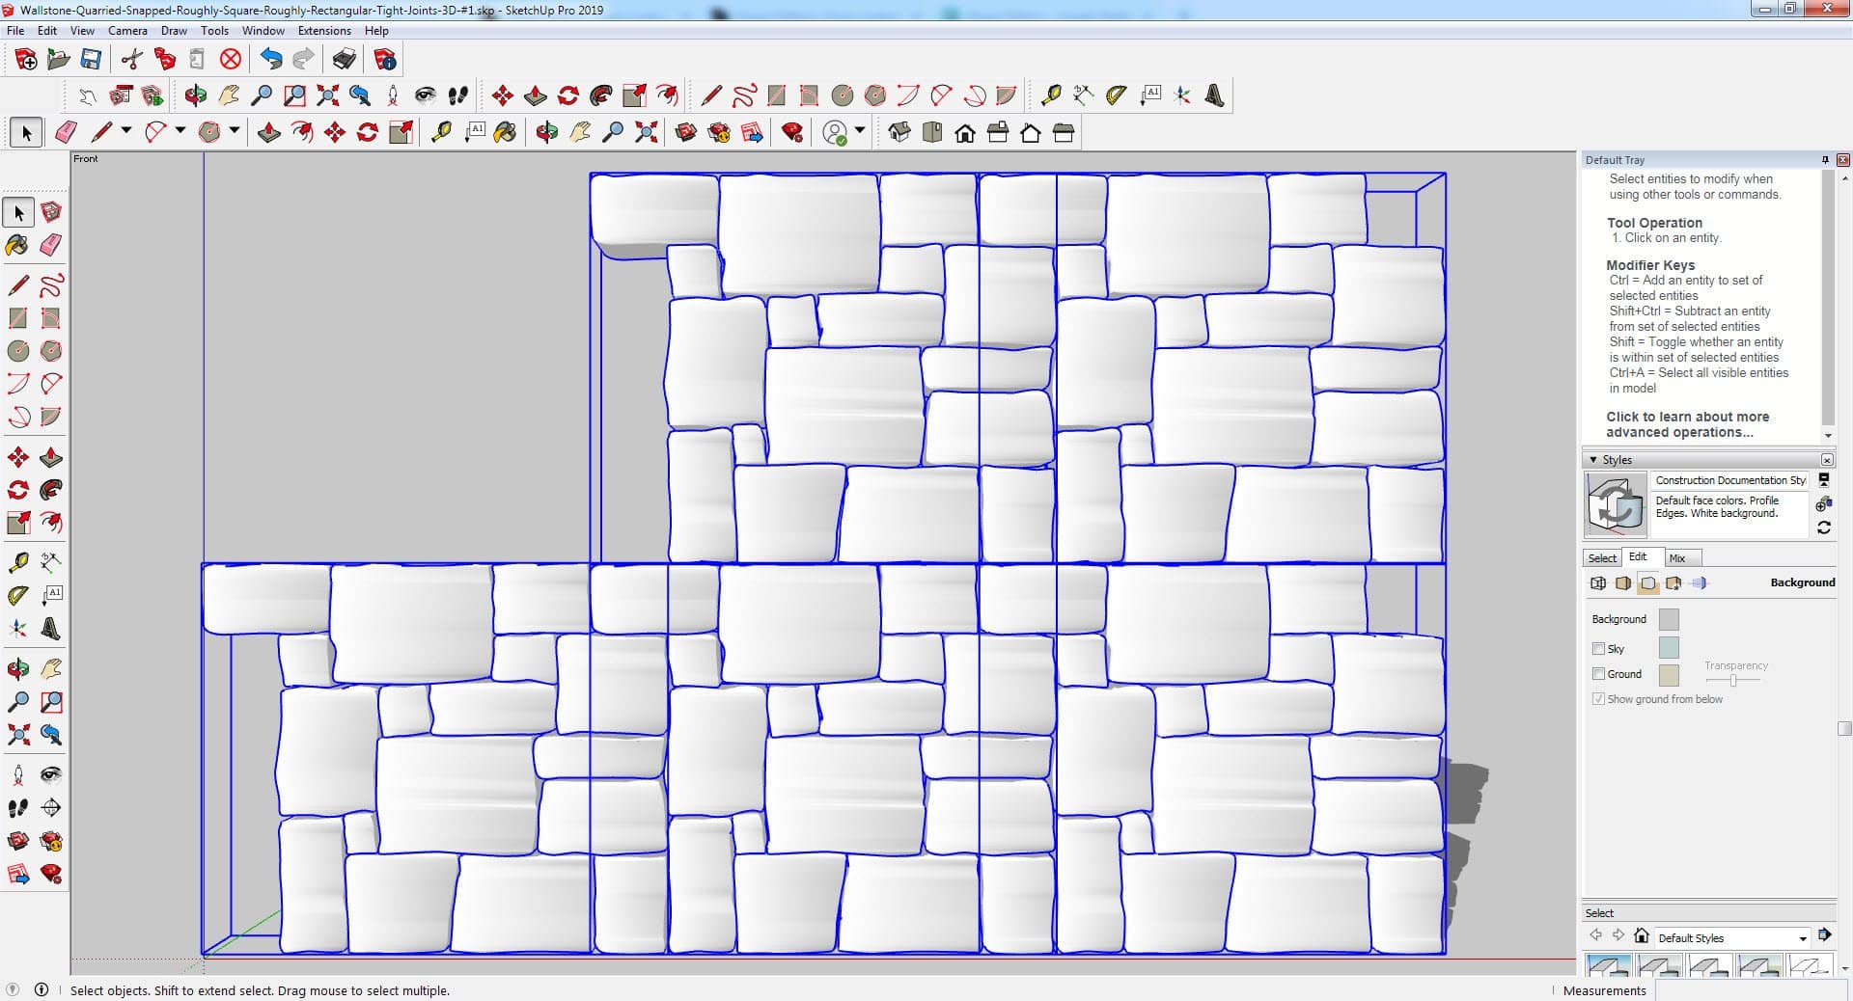
Task: Click the Print icon in top toolbar
Action: [x=344, y=60]
